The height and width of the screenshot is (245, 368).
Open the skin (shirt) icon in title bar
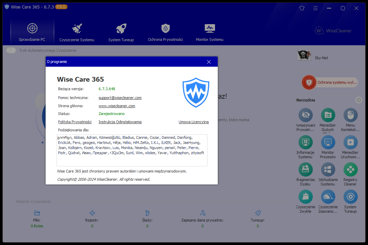tap(302, 8)
